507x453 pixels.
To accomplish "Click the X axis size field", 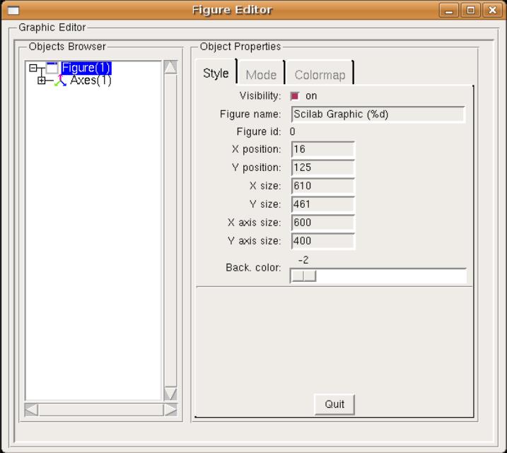I will click(322, 223).
